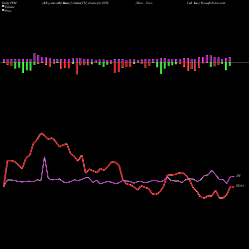
Task: Click the '1M' volume line end label
Action: click(238, 176)
